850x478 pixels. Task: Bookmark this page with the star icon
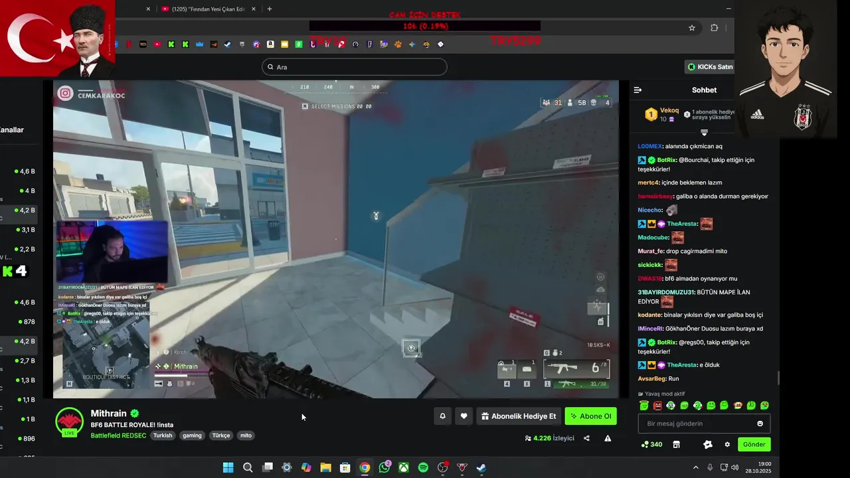click(692, 28)
